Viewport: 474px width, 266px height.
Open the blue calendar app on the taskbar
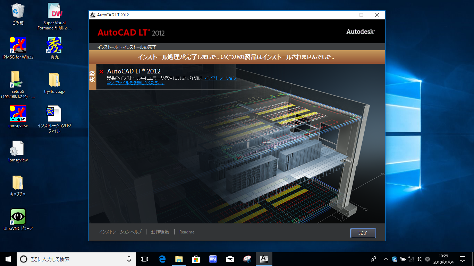point(213,259)
